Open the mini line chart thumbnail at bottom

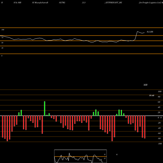point(81,156)
